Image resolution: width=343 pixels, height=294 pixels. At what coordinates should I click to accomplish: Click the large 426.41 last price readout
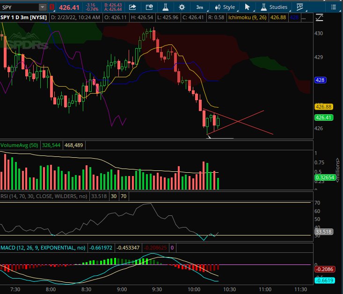point(69,7)
